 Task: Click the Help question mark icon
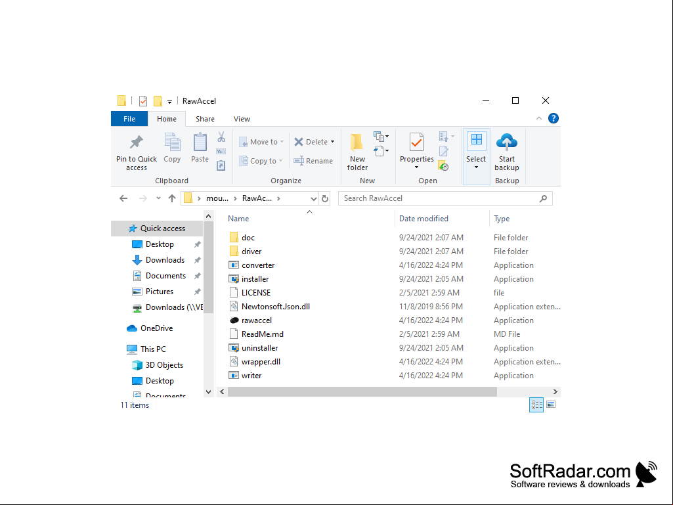554,118
